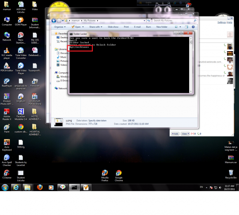Open the GOM Player desktop shortcut
The image size is (239, 215).
click(x=21, y=21)
